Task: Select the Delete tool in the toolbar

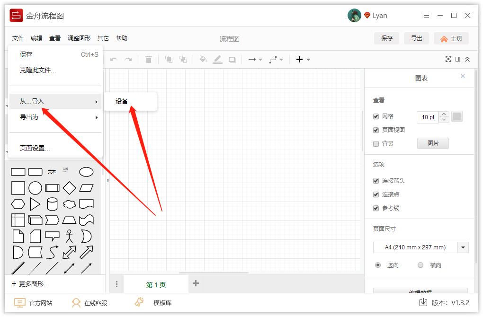Action: click(x=149, y=59)
